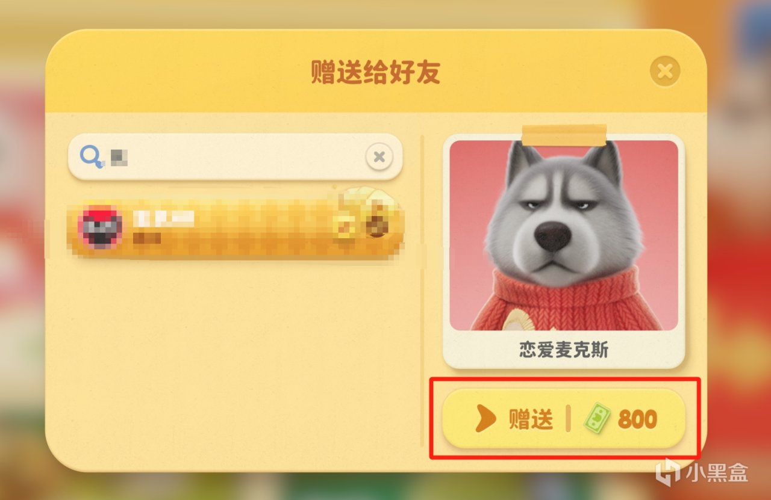Click the 赠送给好友 dialog title

click(x=375, y=72)
